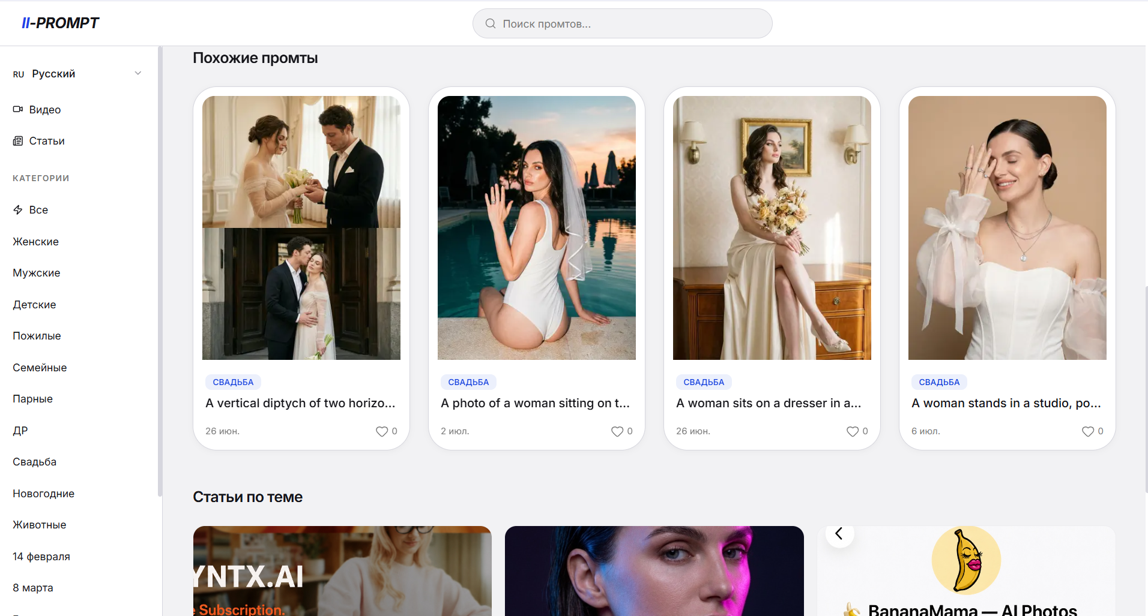Click the sidebar vertical scrollbar

click(160, 271)
